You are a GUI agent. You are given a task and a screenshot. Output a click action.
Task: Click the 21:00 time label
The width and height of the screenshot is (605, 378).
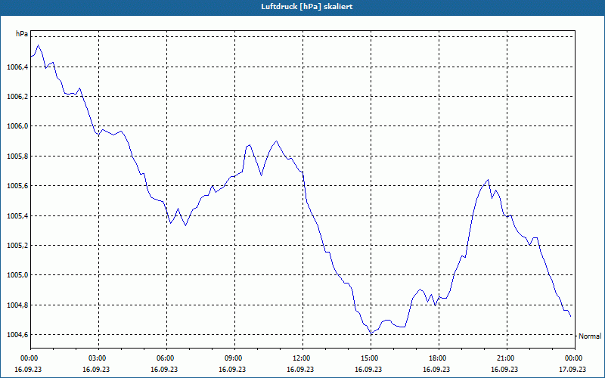(x=507, y=358)
